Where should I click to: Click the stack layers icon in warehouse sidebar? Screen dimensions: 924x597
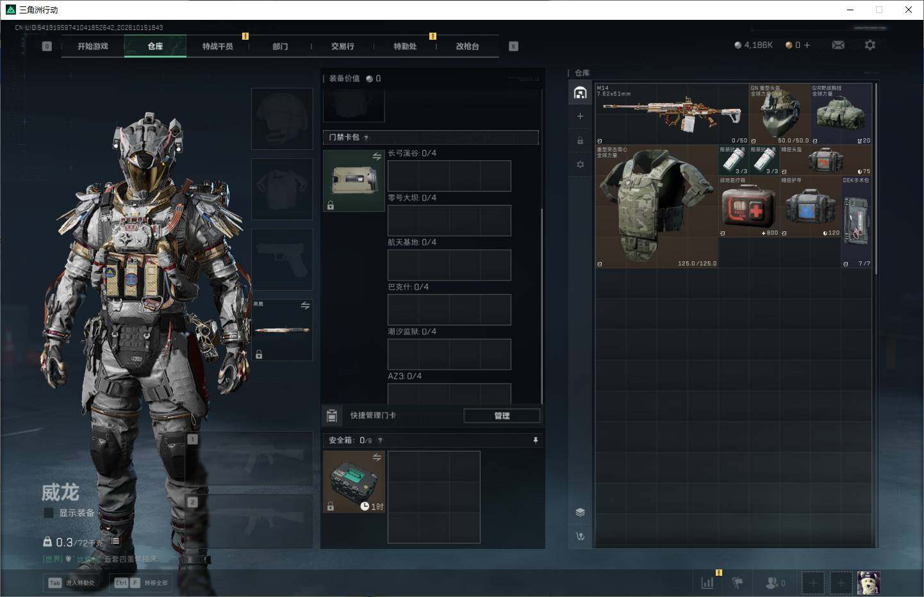580,512
